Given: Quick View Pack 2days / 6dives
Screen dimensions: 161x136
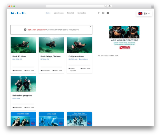Looking at the screenshot, I should tap(57, 70).
